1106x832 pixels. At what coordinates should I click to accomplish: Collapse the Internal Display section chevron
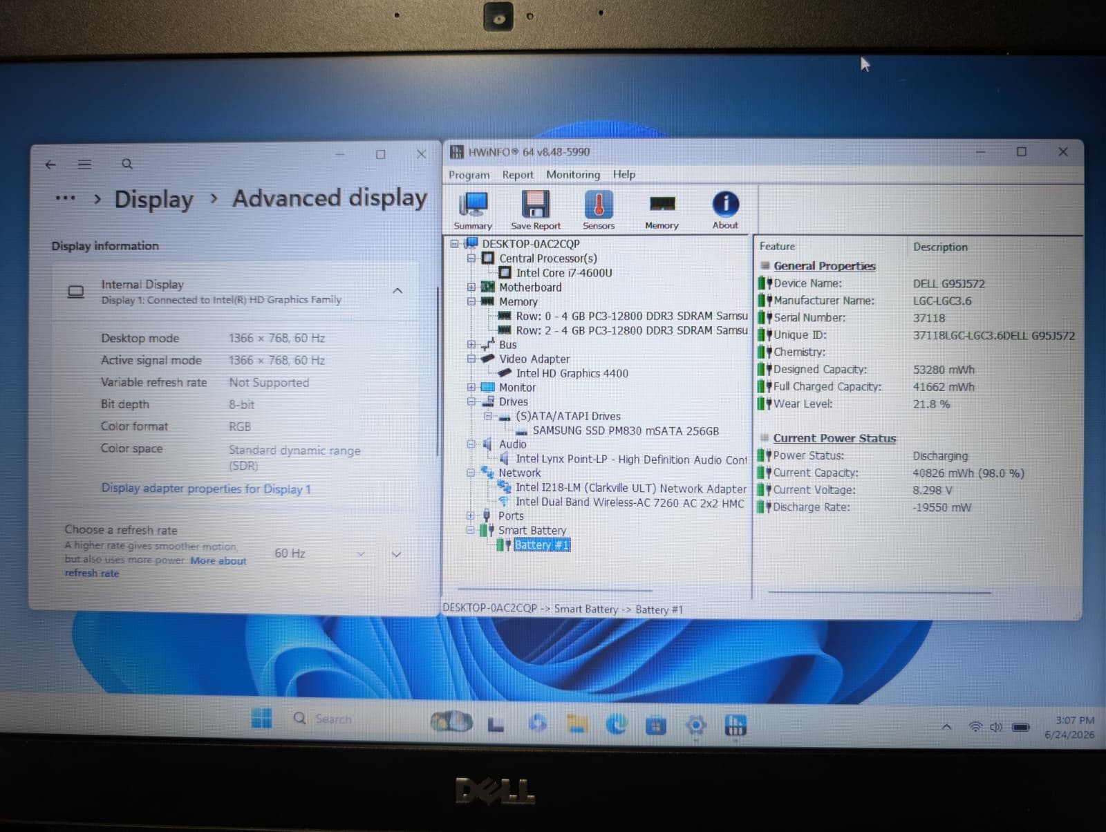click(397, 291)
